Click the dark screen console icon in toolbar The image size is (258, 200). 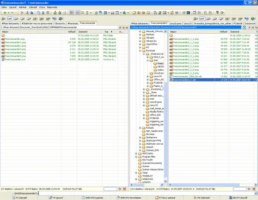point(188,13)
